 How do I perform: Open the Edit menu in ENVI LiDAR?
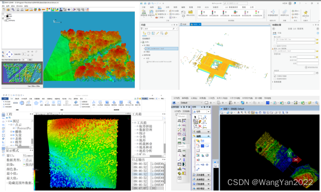click(8, 6)
